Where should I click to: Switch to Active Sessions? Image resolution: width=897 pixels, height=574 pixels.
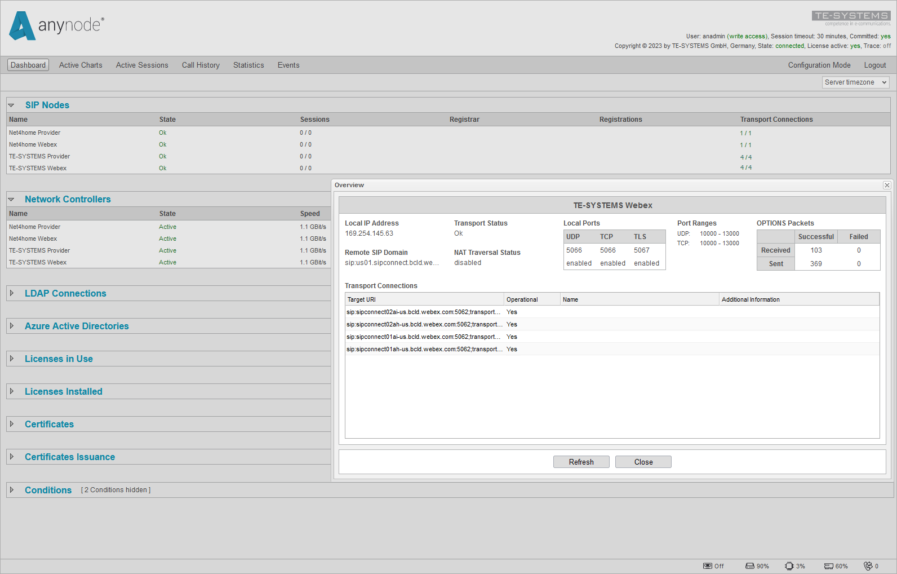point(142,65)
